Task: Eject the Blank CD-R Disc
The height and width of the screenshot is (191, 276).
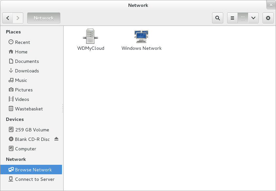Action: click(56, 139)
